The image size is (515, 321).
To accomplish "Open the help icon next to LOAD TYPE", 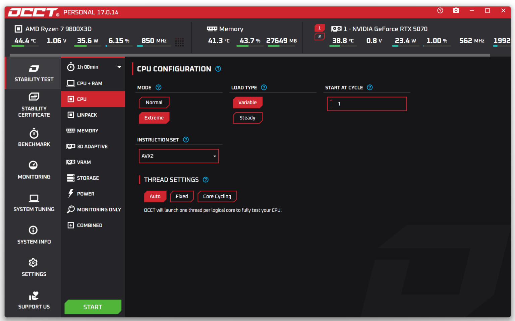I will [x=264, y=87].
